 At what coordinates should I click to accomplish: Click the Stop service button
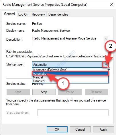click(x=44, y=92)
